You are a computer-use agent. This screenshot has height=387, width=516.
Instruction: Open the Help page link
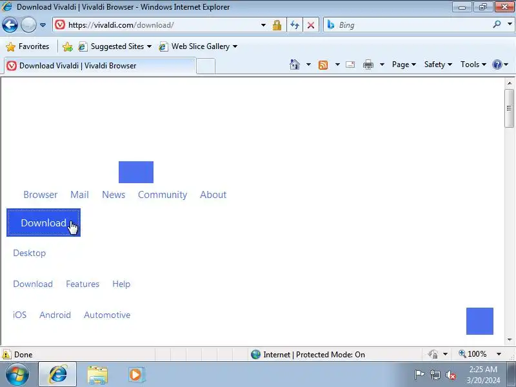point(121,284)
